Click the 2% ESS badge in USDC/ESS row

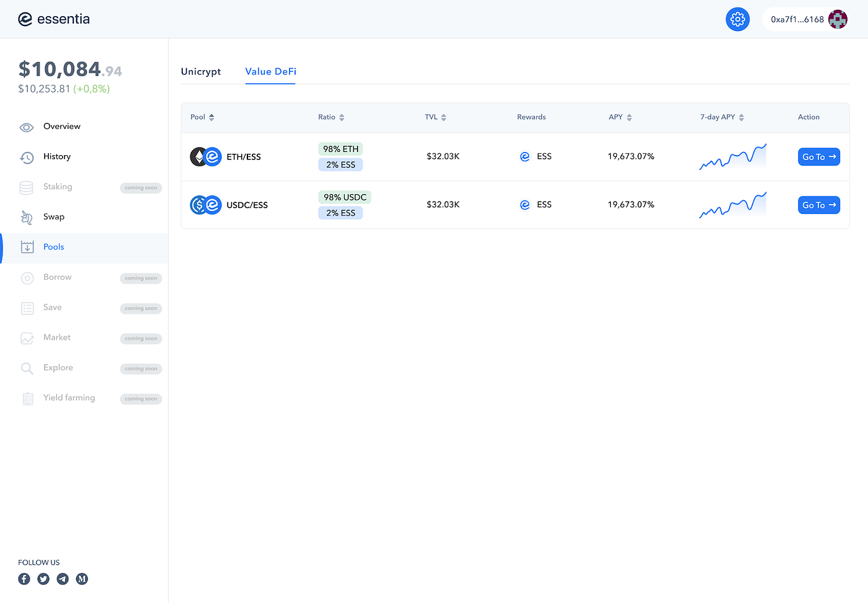[x=340, y=213]
